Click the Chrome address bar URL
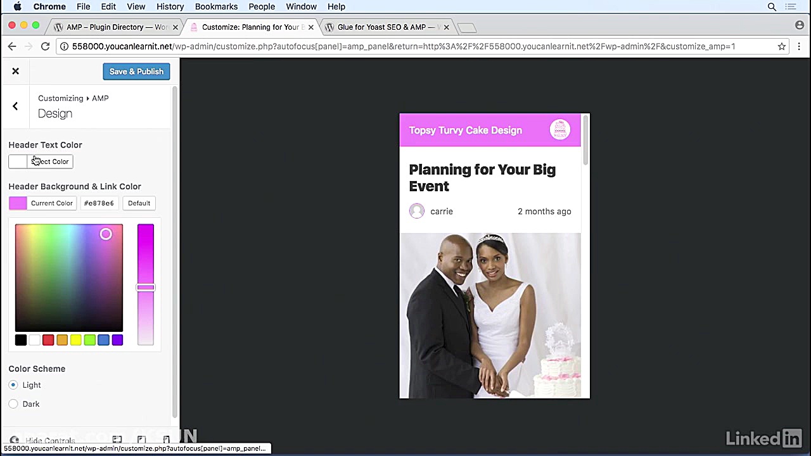The height and width of the screenshot is (456, 811). pos(404,46)
